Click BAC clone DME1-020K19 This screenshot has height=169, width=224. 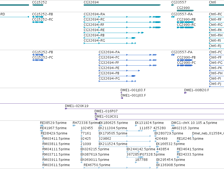(77, 106)
